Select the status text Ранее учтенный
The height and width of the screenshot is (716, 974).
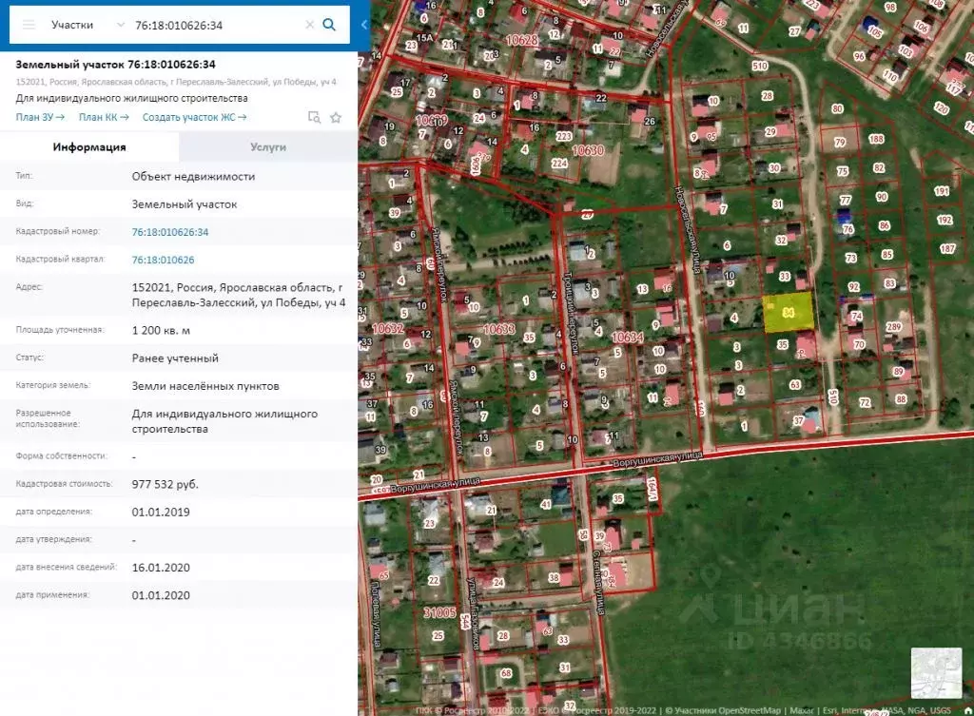point(175,358)
